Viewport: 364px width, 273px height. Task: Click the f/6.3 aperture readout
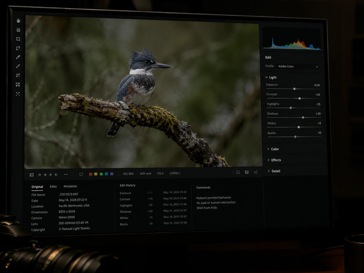160,173
